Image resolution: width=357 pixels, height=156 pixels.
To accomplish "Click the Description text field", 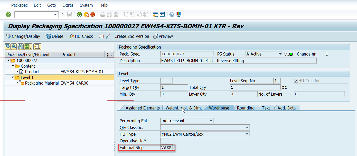I will click(x=238, y=61).
